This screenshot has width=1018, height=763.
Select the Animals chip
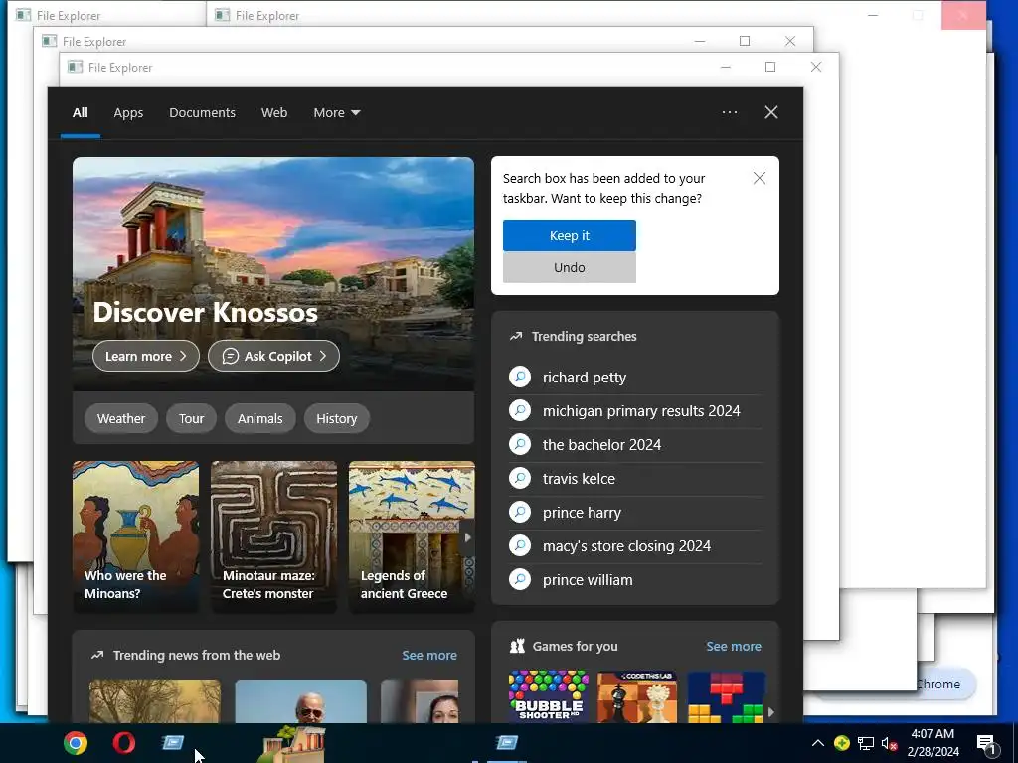pos(259,418)
